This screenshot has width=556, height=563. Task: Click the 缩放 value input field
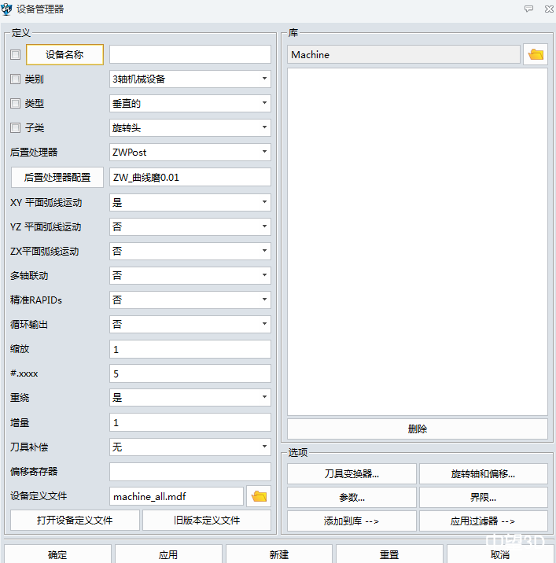pos(190,349)
